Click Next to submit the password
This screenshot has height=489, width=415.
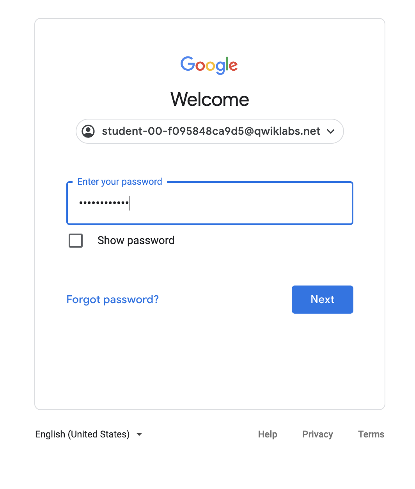(x=322, y=300)
